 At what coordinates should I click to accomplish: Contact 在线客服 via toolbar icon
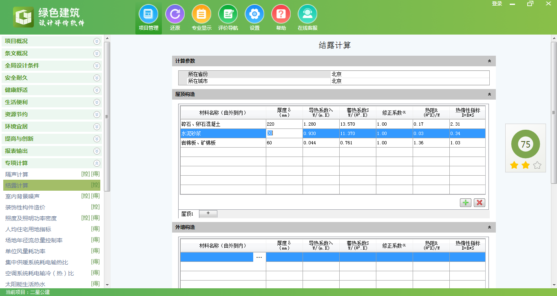[x=307, y=17]
